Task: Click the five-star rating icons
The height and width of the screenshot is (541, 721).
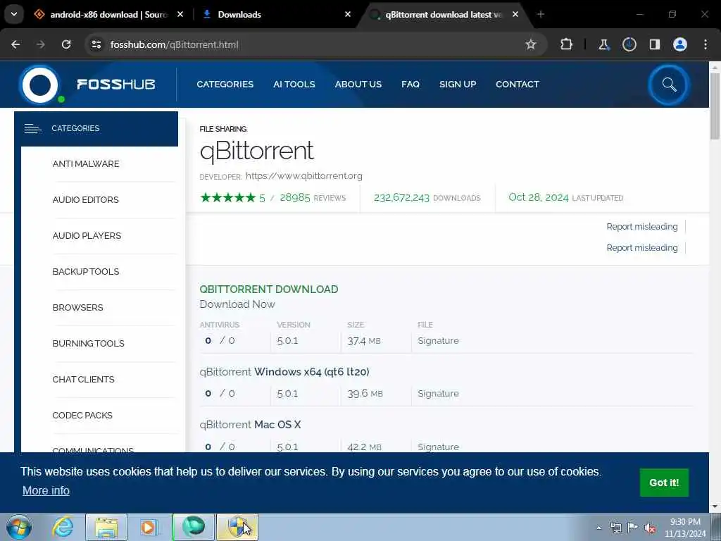Action: point(227,198)
